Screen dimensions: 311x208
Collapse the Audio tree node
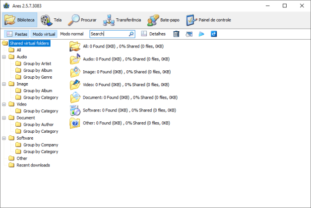coord(4,57)
